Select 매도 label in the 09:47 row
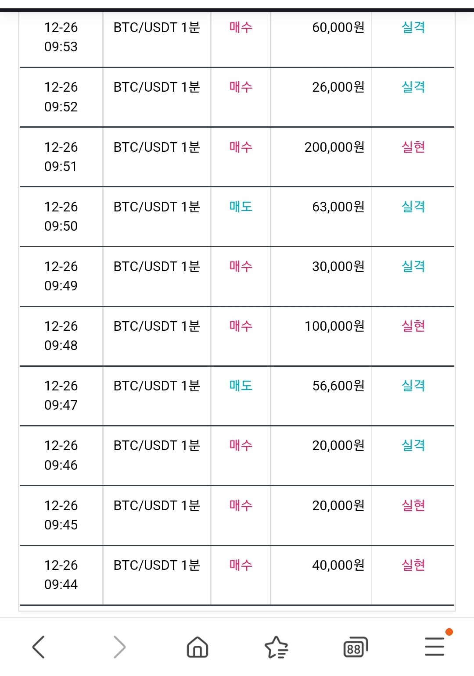Viewport: 474px width, 676px height. tap(241, 386)
